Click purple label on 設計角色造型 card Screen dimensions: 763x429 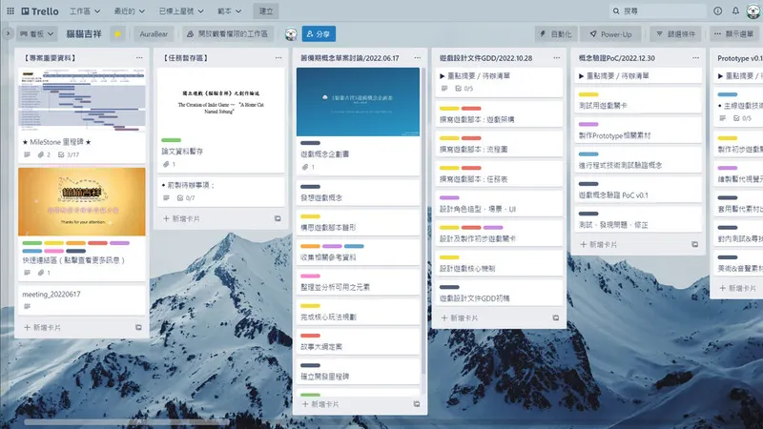click(449, 198)
